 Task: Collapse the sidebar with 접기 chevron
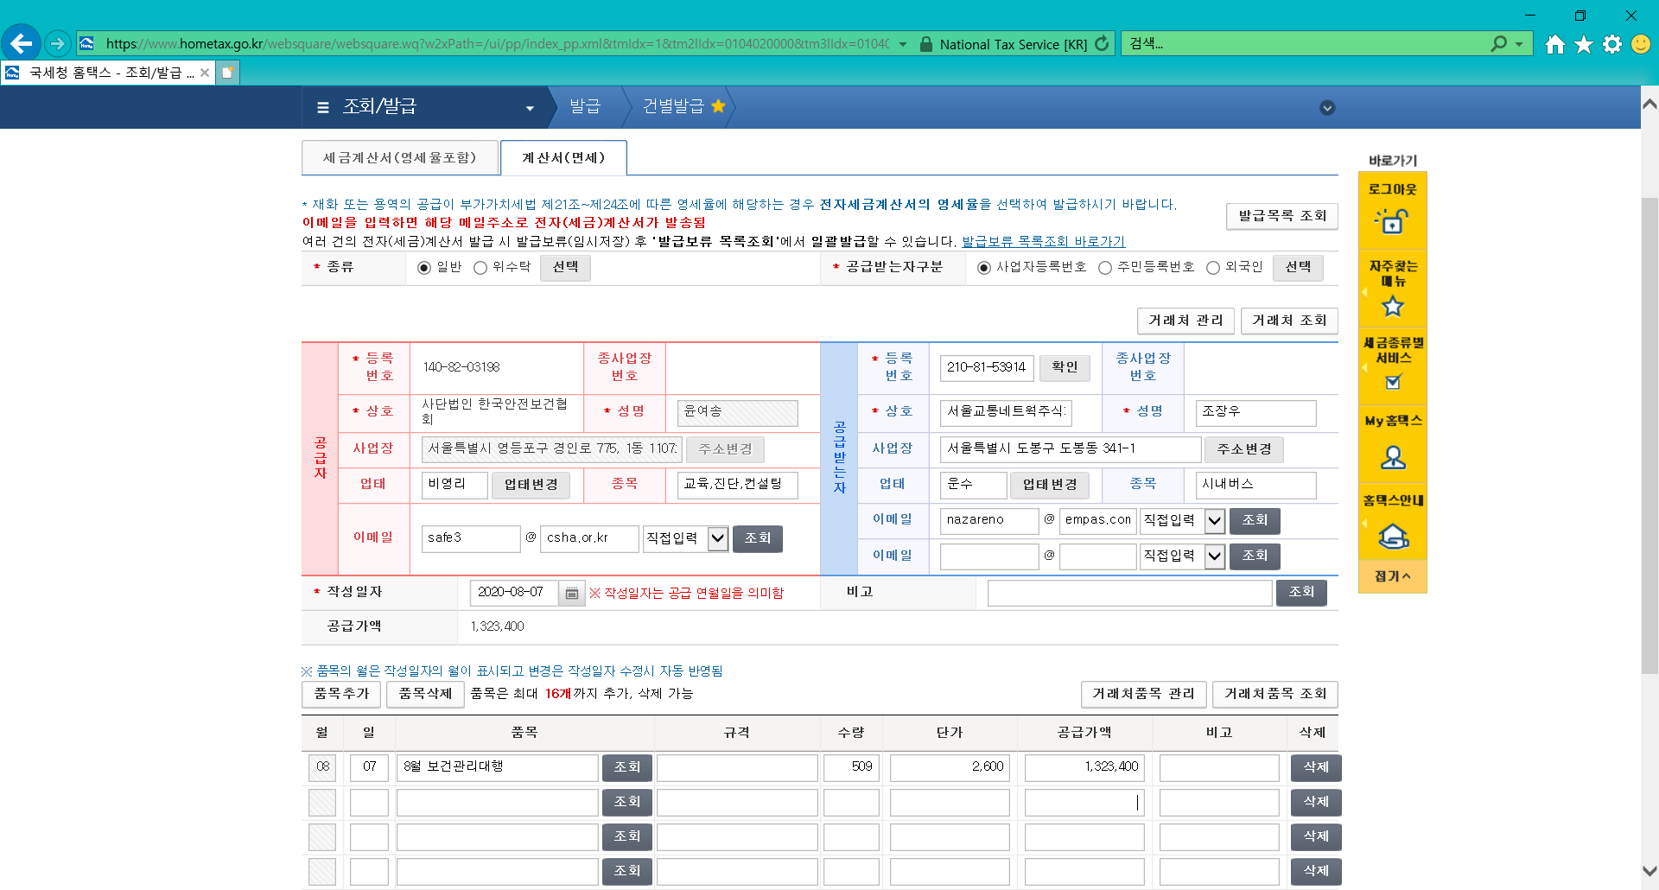pos(1392,576)
